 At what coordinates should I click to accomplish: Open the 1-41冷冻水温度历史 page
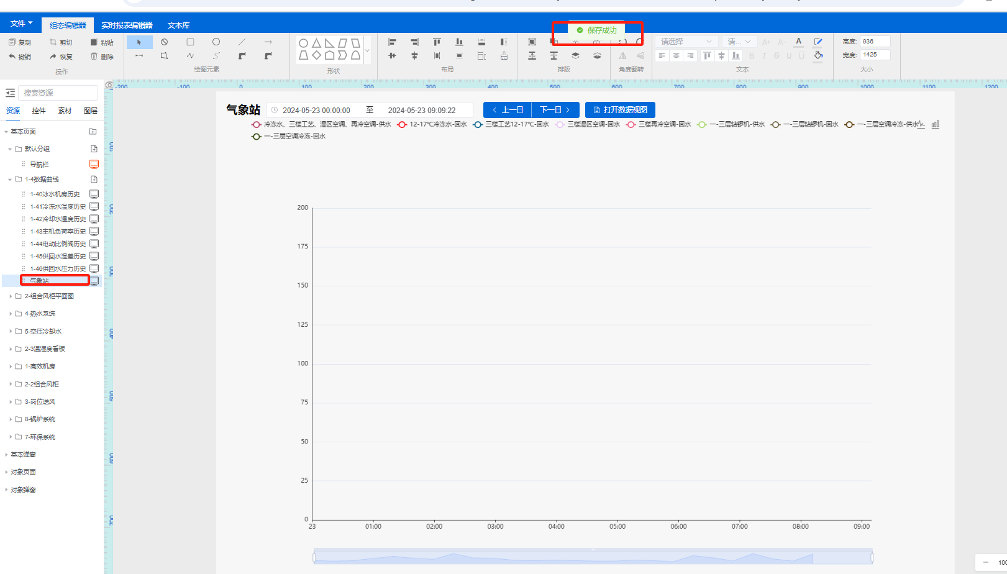click(x=58, y=207)
